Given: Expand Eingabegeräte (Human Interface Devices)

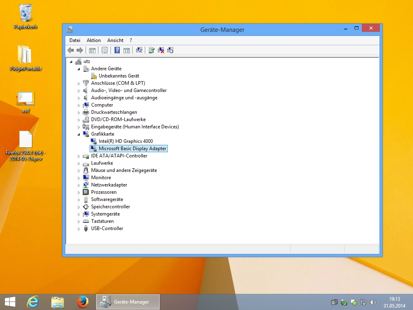Looking at the screenshot, I should coord(79,127).
